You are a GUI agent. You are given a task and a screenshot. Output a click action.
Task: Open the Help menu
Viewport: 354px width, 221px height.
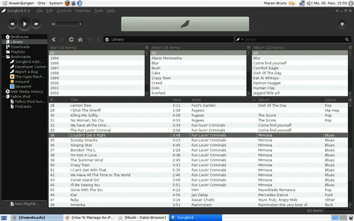coord(111,11)
